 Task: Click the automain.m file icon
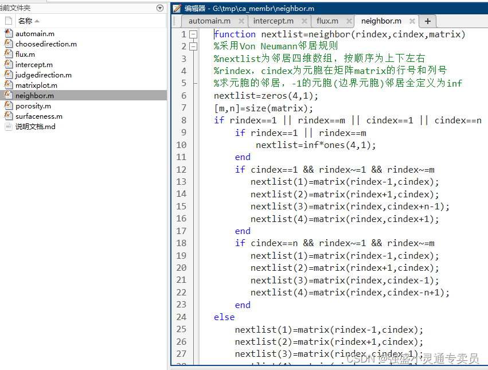pos(9,33)
